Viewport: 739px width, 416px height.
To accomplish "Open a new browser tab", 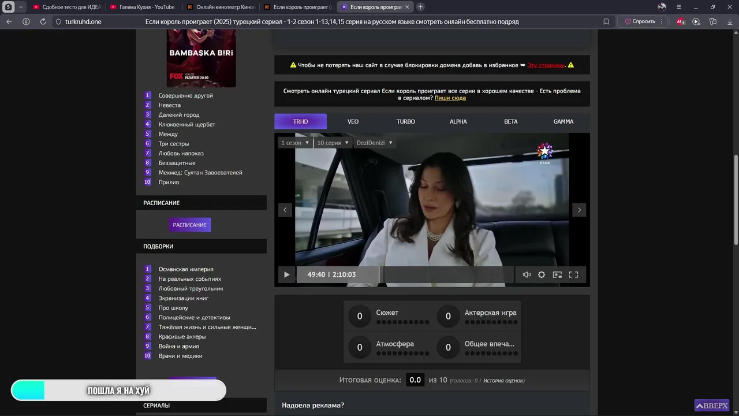I will [420, 7].
